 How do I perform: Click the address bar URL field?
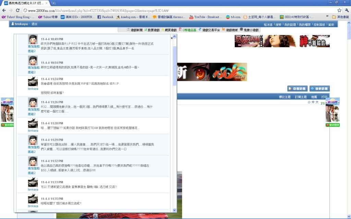pyautogui.click(x=171, y=11)
